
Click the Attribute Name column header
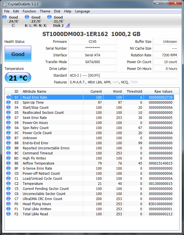point(52,91)
